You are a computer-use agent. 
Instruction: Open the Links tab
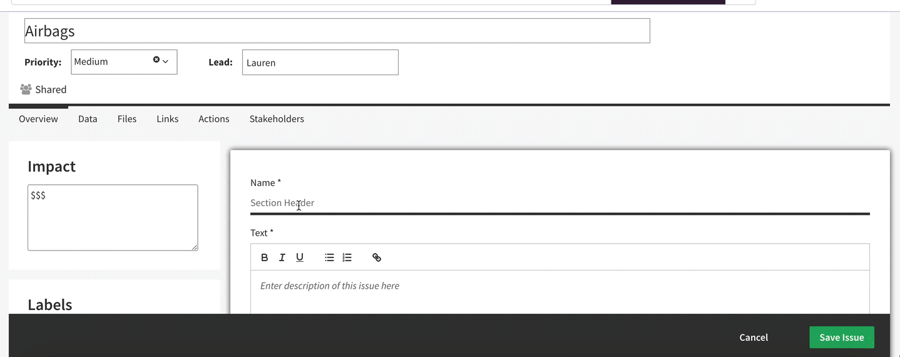click(x=168, y=119)
